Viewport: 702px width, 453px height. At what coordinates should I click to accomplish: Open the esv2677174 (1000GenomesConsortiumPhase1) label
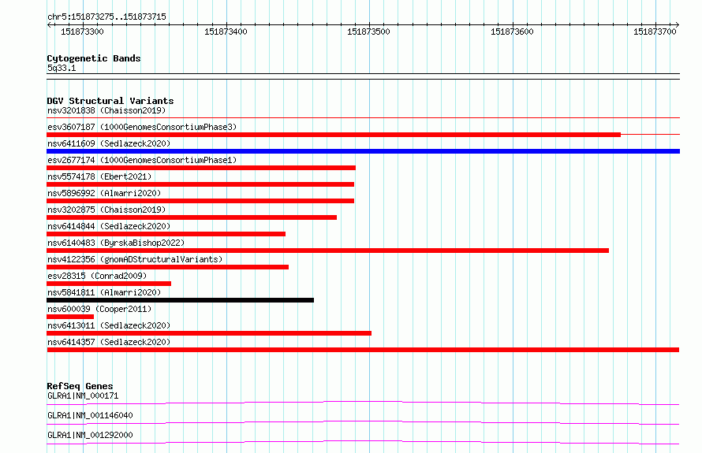tap(142, 160)
